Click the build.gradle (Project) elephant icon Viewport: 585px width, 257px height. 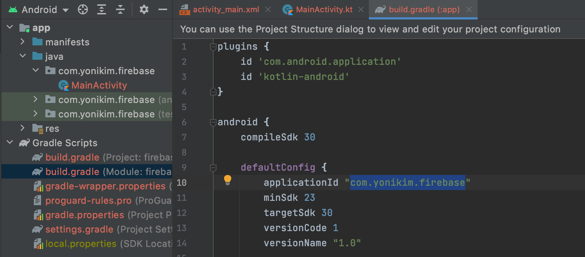tap(37, 157)
